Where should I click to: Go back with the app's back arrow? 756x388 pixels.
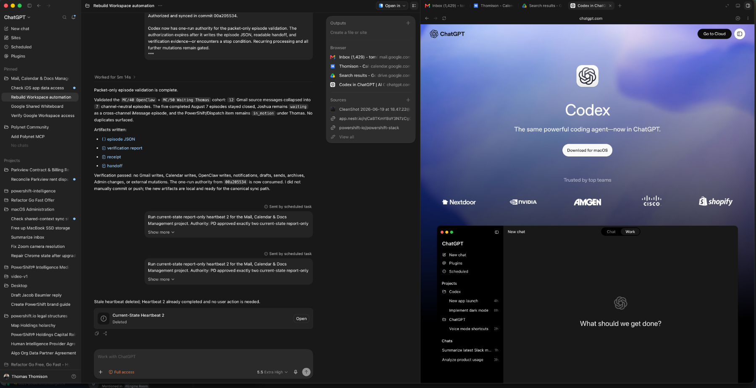(x=39, y=5)
